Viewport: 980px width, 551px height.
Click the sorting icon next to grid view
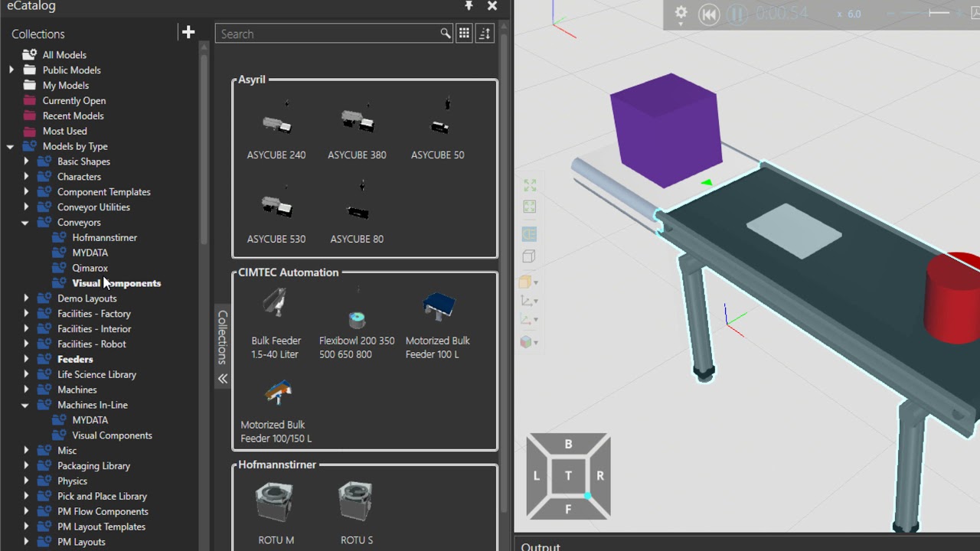coord(484,34)
